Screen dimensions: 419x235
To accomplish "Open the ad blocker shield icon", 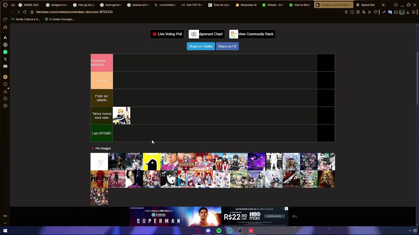I will [358, 12].
